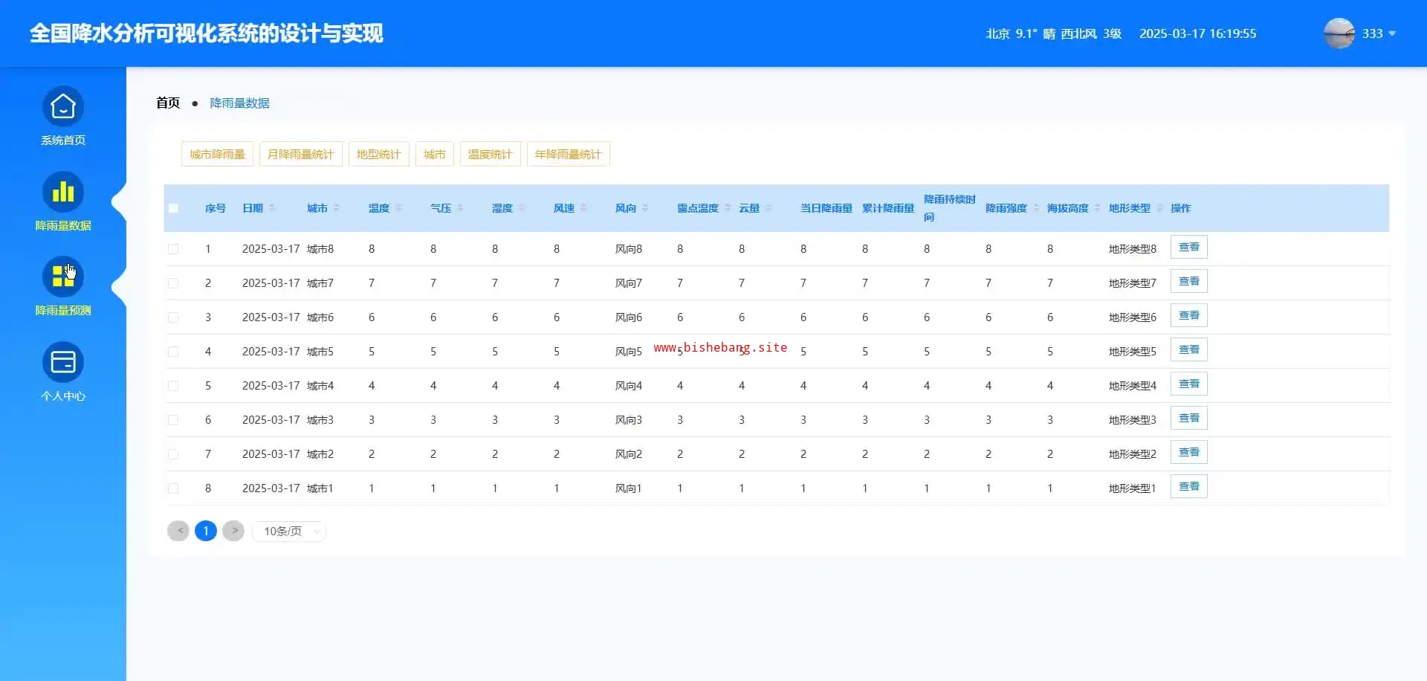Sort by the 日期 column arrows

tap(273, 208)
